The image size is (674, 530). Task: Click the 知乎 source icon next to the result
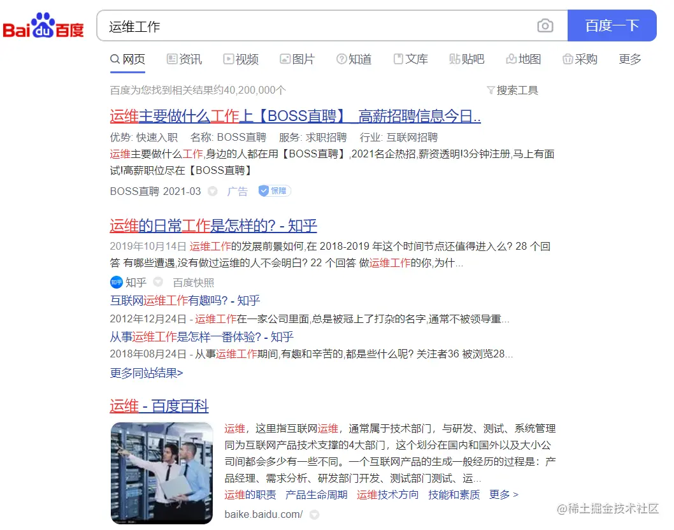click(x=115, y=282)
